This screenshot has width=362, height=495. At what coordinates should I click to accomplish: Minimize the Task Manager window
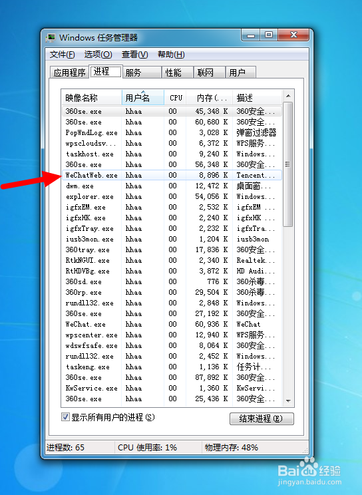click(251, 35)
